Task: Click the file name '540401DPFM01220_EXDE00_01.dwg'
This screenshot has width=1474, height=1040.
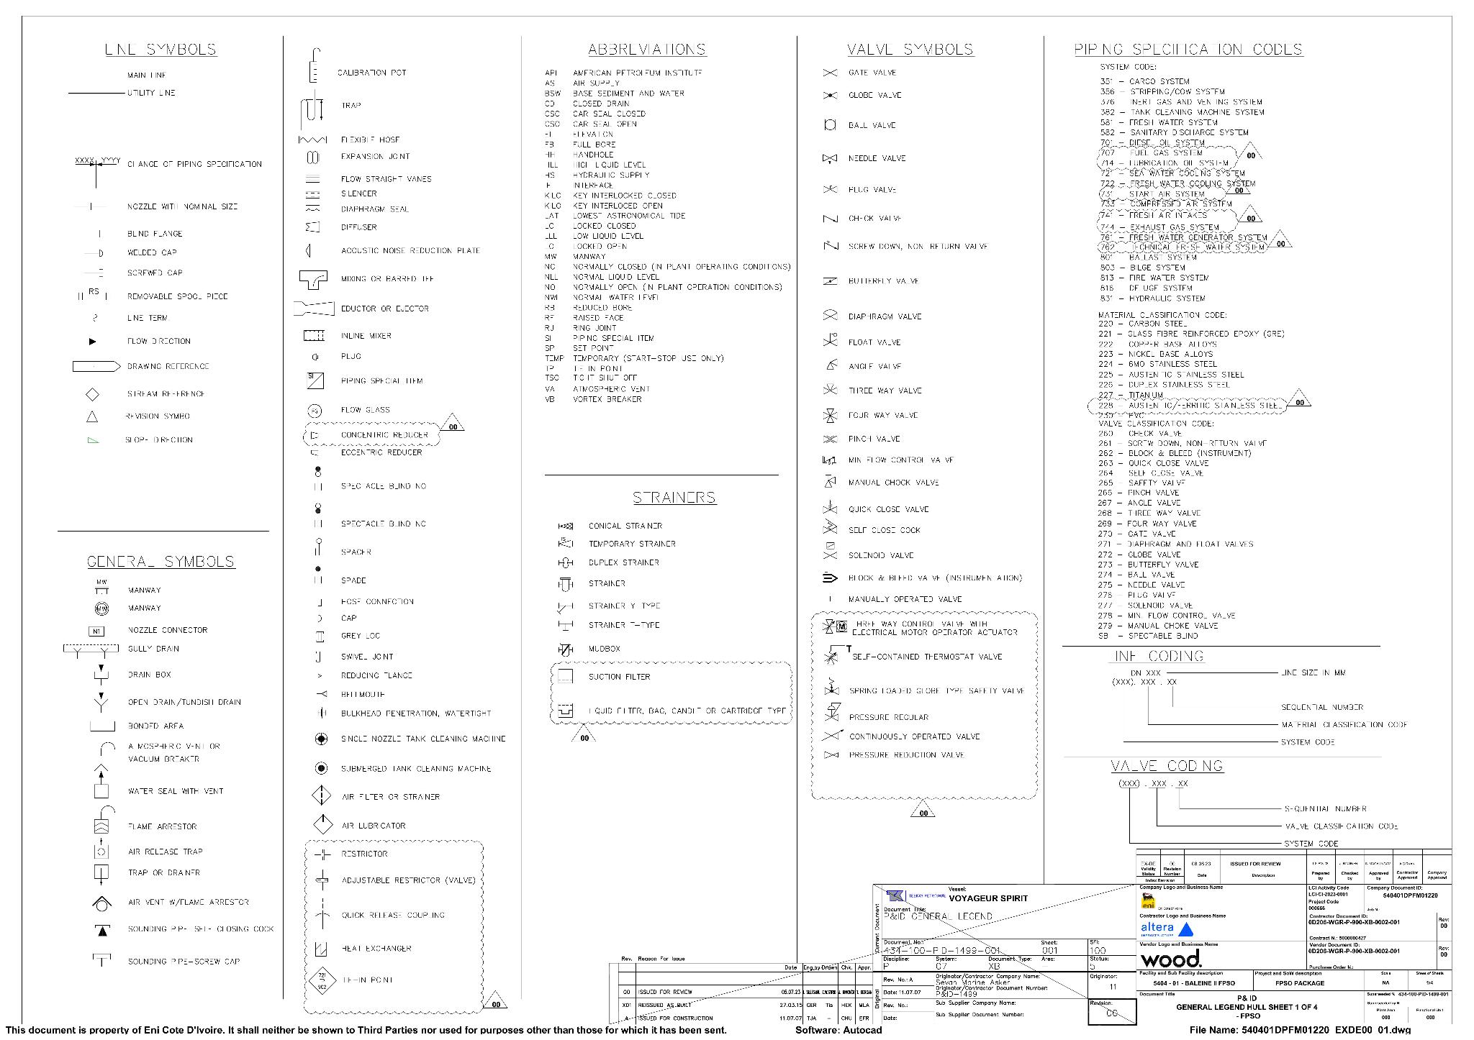Action: point(1326,1030)
